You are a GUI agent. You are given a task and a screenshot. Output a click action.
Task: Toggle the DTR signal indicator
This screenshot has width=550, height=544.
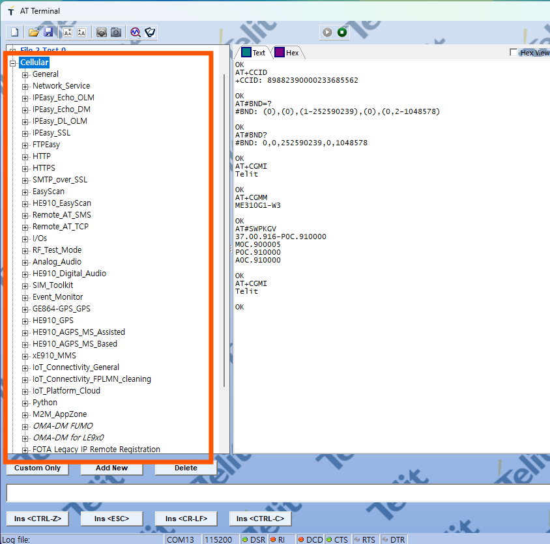click(393, 539)
